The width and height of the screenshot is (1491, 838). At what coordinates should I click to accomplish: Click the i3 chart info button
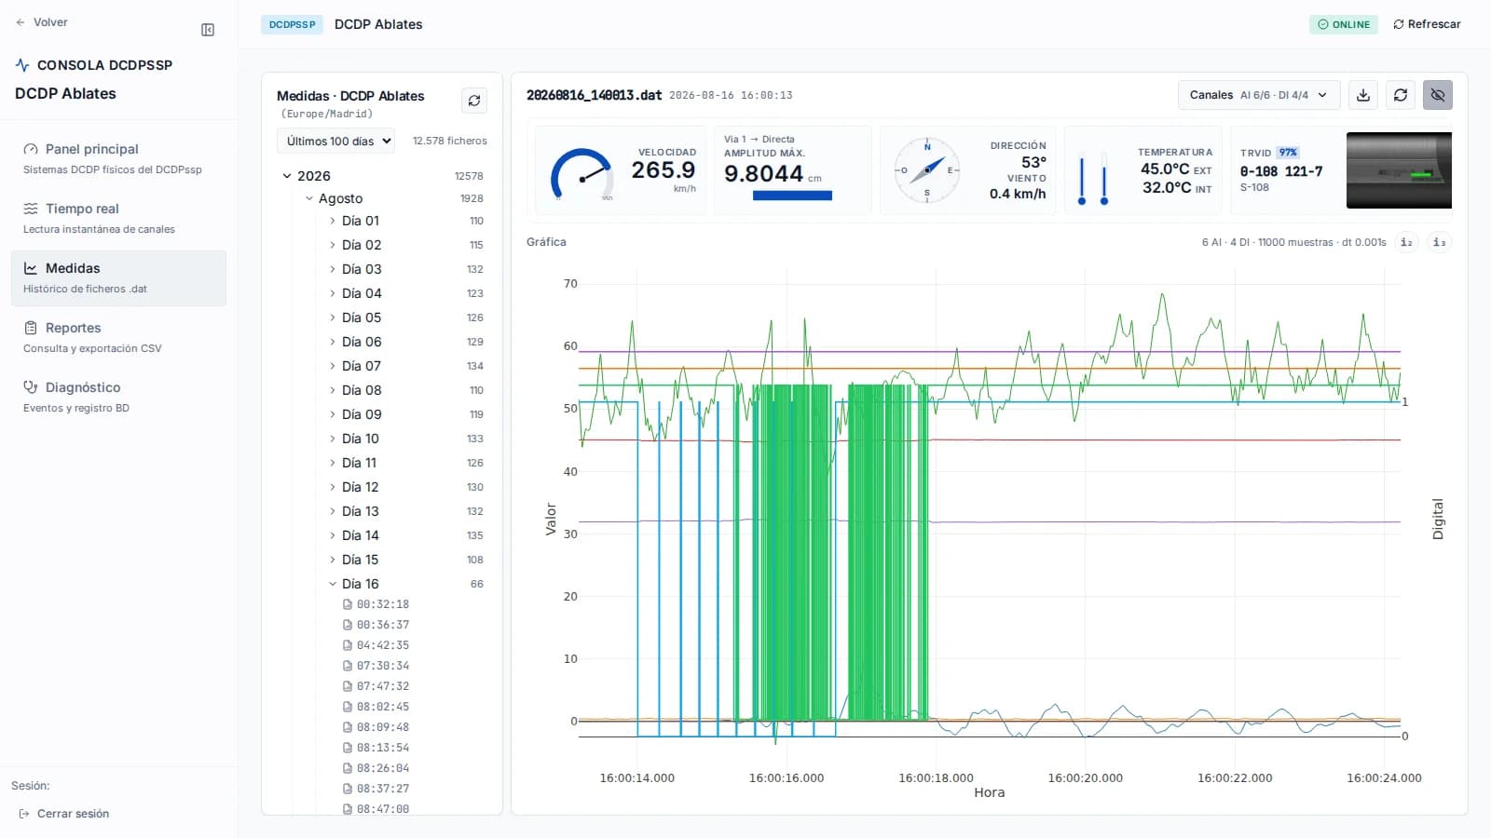pyautogui.click(x=1440, y=242)
